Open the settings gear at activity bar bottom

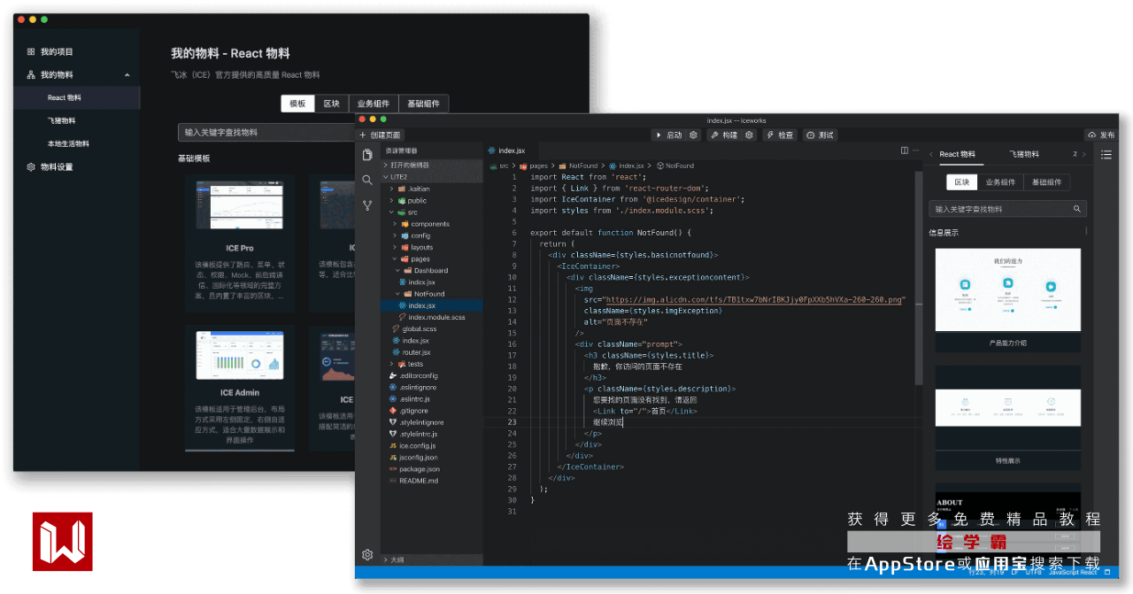tap(367, 555)
